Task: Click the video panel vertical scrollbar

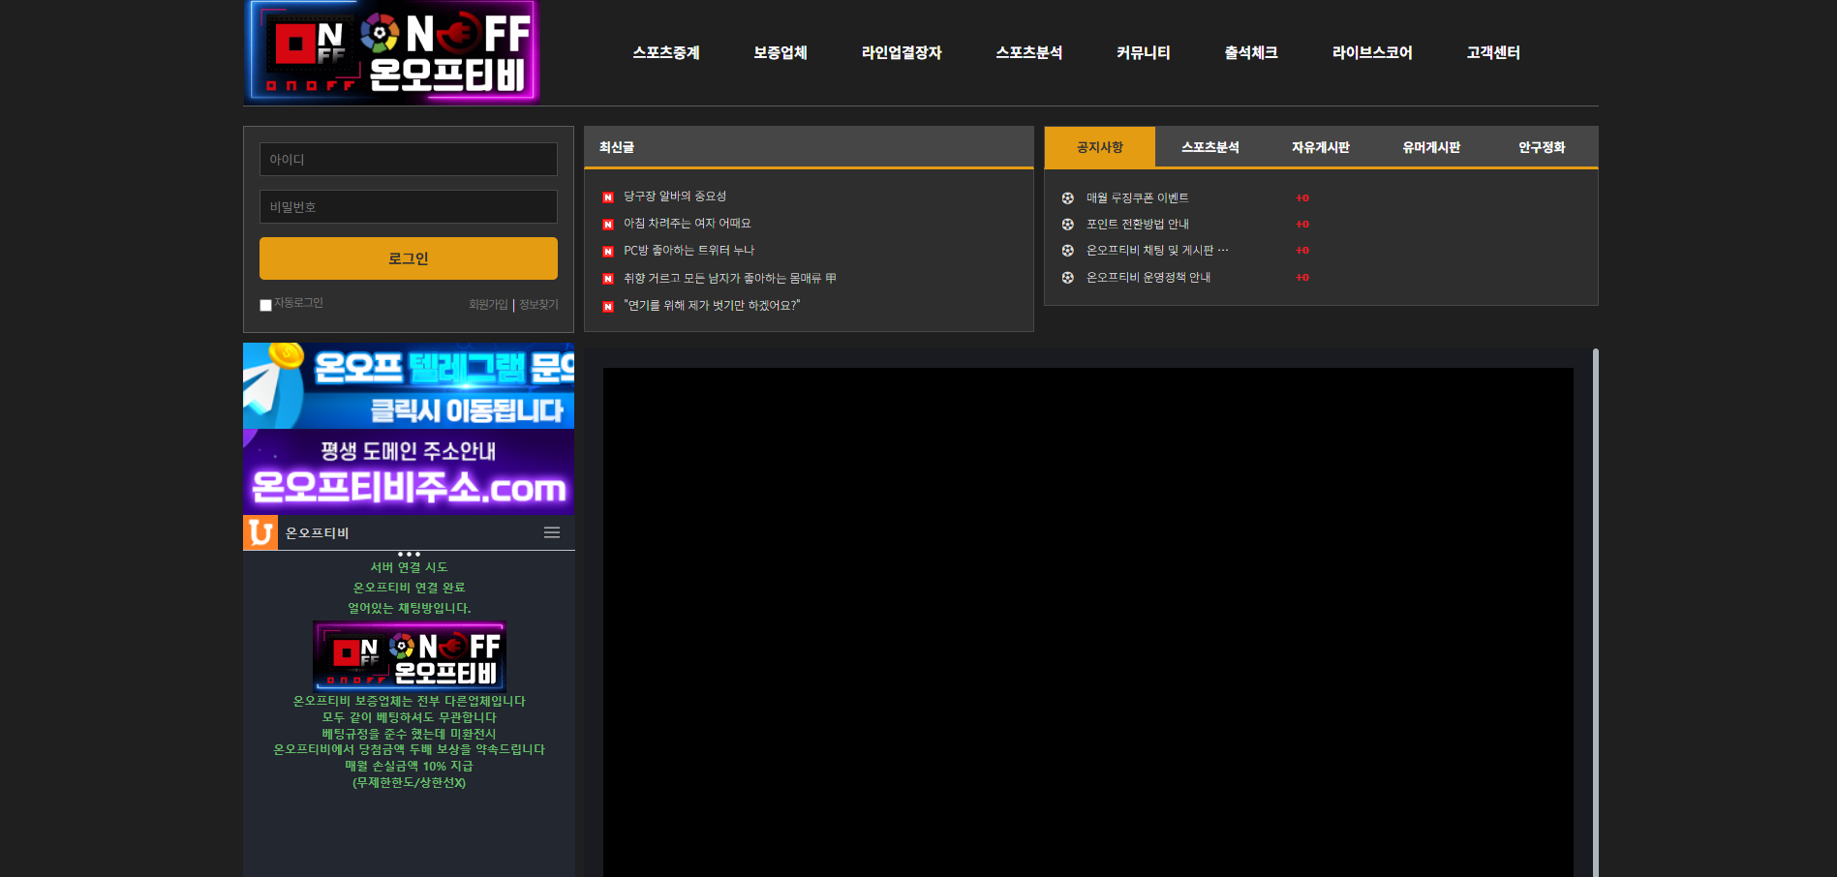Action: pos(1595,610)
